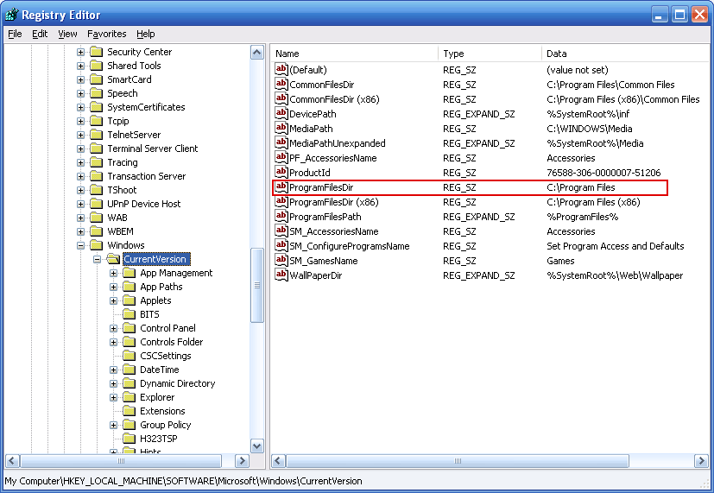Select the PF_AccessoriesName value icon
Viewport: 714px width, 493px height.
[281, 157]
